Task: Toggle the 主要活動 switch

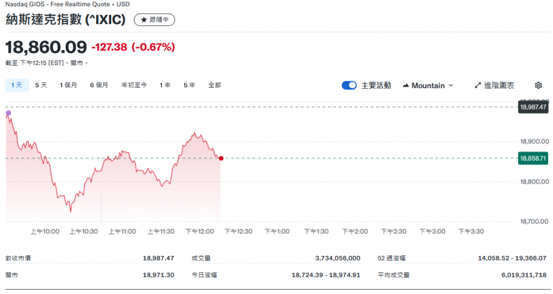Action: click(x=349, y=85)
